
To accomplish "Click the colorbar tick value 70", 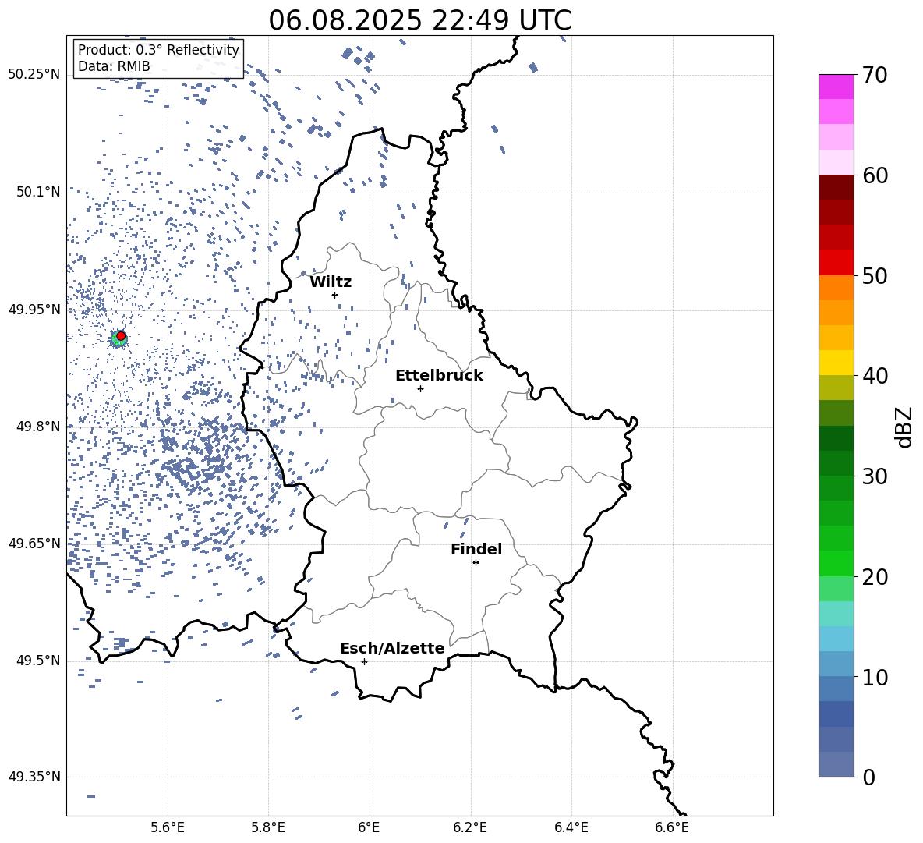I will point(875,76).
